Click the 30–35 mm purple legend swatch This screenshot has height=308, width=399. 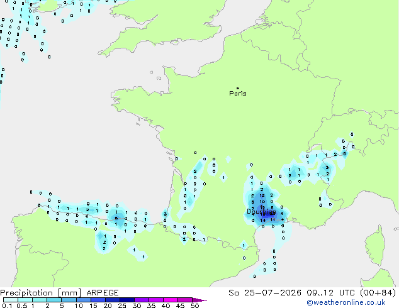[x=142, y=300]
